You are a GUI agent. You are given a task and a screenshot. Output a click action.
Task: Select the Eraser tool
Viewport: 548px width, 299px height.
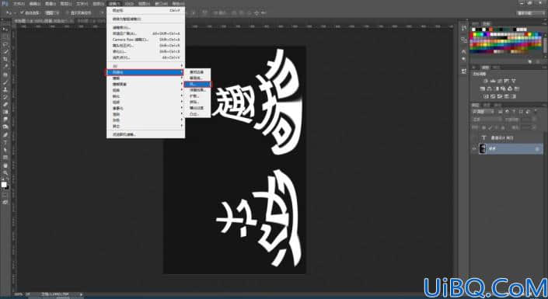click(5, 104)
